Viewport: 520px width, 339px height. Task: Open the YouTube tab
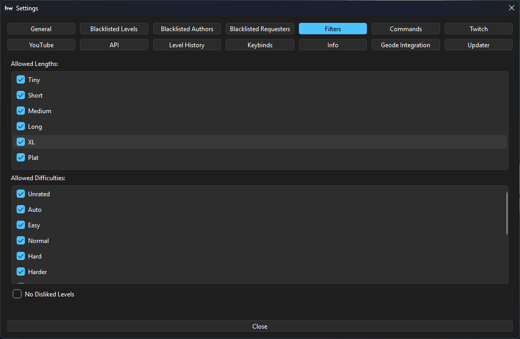41,45
